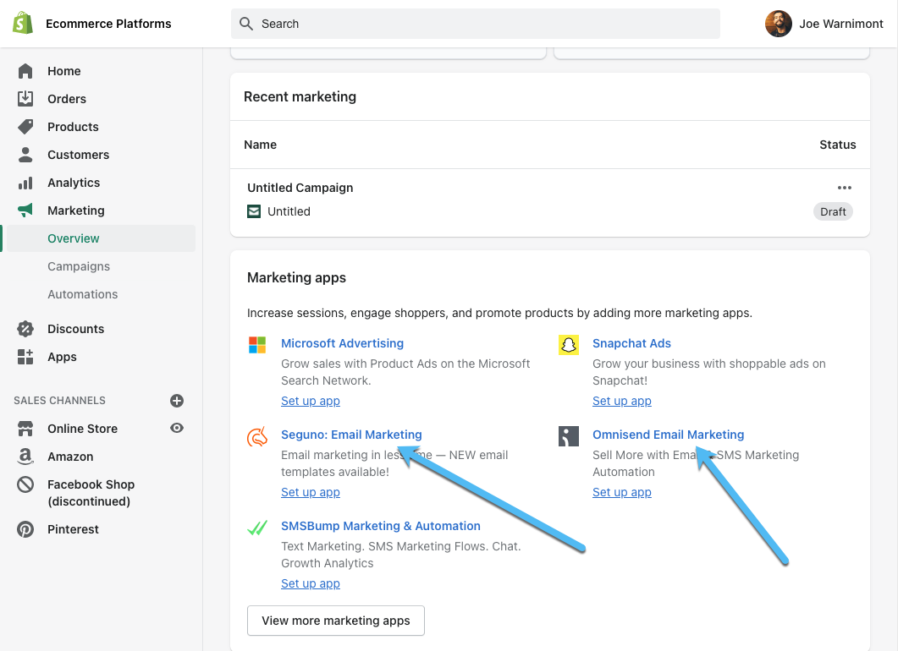Toggle the Online Store eye icon
This screenshot has height=651, width=898.
177,429
